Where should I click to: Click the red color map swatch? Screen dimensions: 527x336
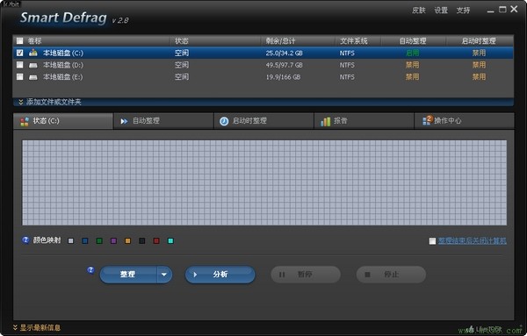coord(156,241)
